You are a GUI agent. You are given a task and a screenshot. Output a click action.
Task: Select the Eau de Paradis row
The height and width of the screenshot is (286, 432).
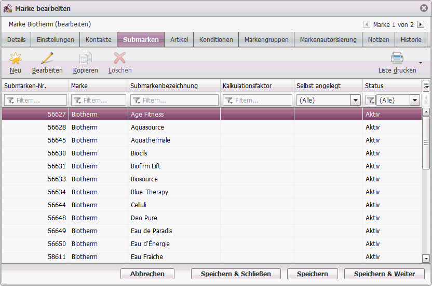212,231
